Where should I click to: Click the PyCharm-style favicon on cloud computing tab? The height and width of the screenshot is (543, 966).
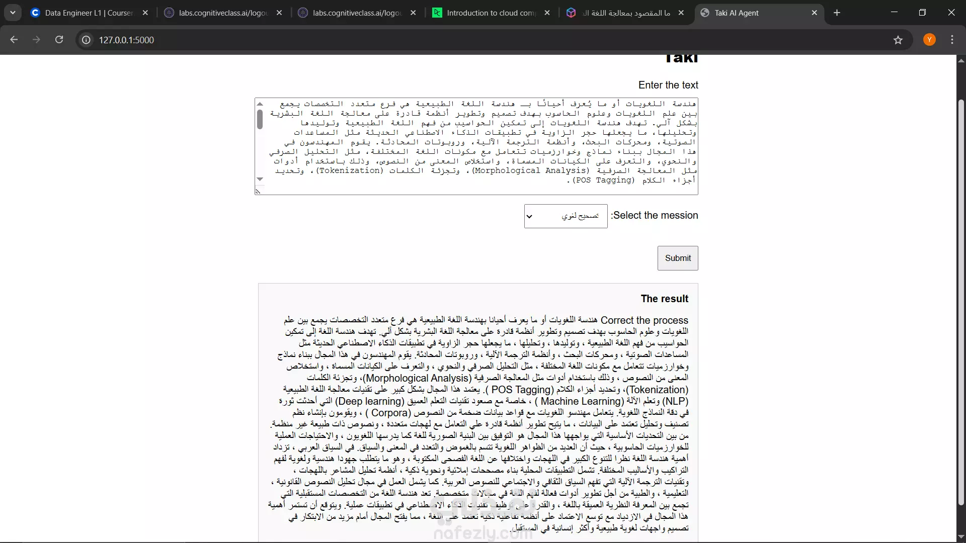(437, 13)
